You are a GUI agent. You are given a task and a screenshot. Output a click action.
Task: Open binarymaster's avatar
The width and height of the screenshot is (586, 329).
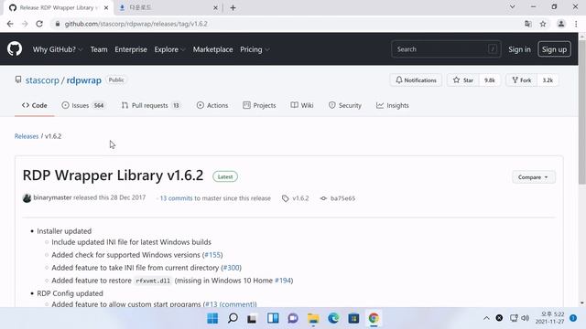(27, 198)
